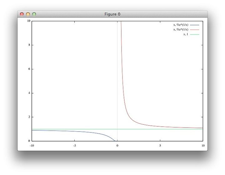
Task: Click the y-axis label 10
Action: click(x=29, y=21)
